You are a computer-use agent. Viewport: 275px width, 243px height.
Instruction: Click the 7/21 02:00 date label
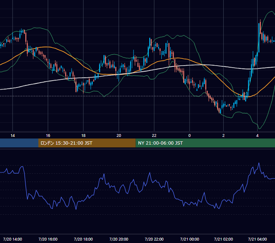pyautogui.click(x=223, y=239)
